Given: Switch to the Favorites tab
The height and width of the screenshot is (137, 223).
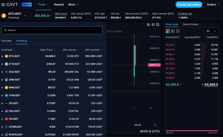Looking at the screenshot, I should coord(6,41).
